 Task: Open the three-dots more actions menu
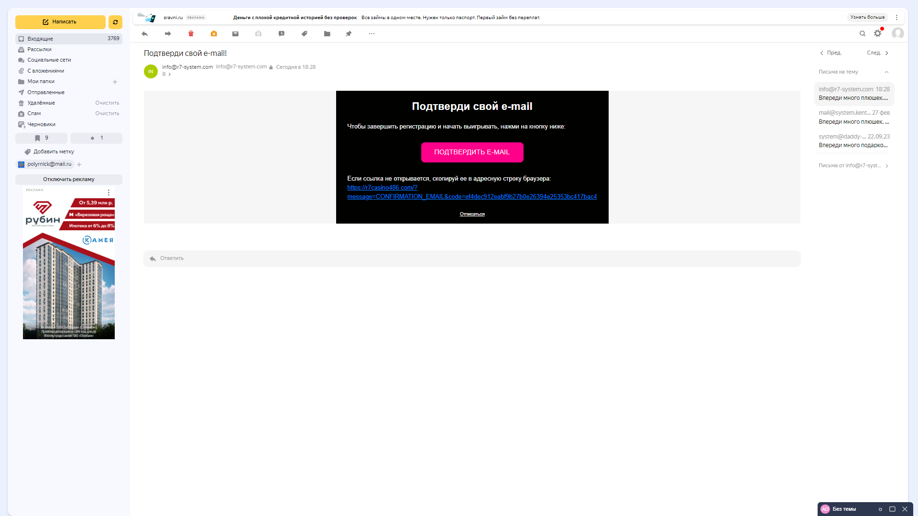pyautogui.click(x=372, y=34)
